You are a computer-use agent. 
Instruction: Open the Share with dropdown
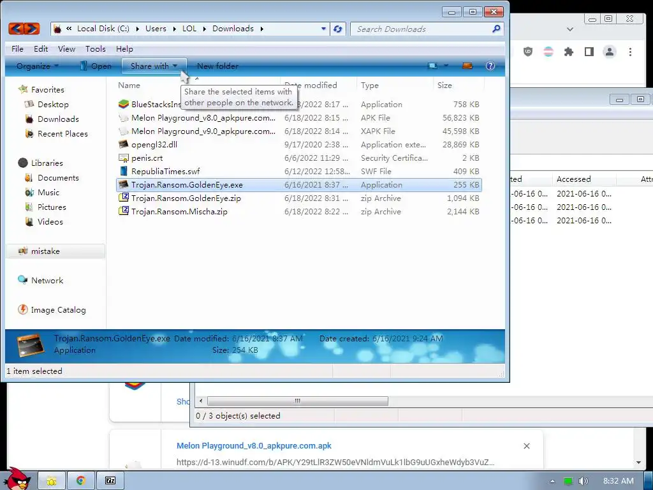(x=154, y=66)
